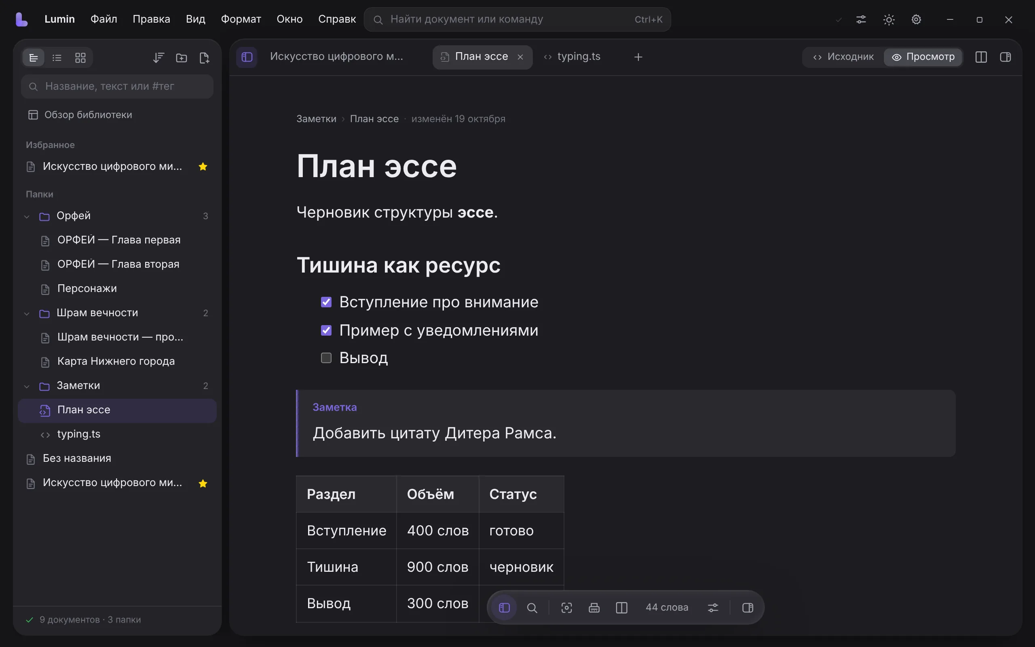The width and height of the screenshot is (1035, 647).
Task: Uncheck 'Пример с уведомлениями' checkbox
Action: (326, 330)
